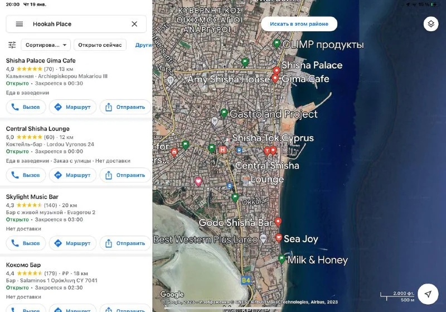Open Кокомо Бар listing title
The height and width of the screenshot is (312, 446).
tap(23, 265)
